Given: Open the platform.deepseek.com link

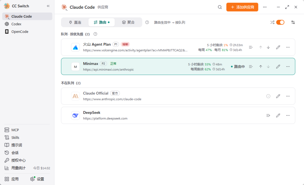Looking at the screenshot, I should pos(105,118).
